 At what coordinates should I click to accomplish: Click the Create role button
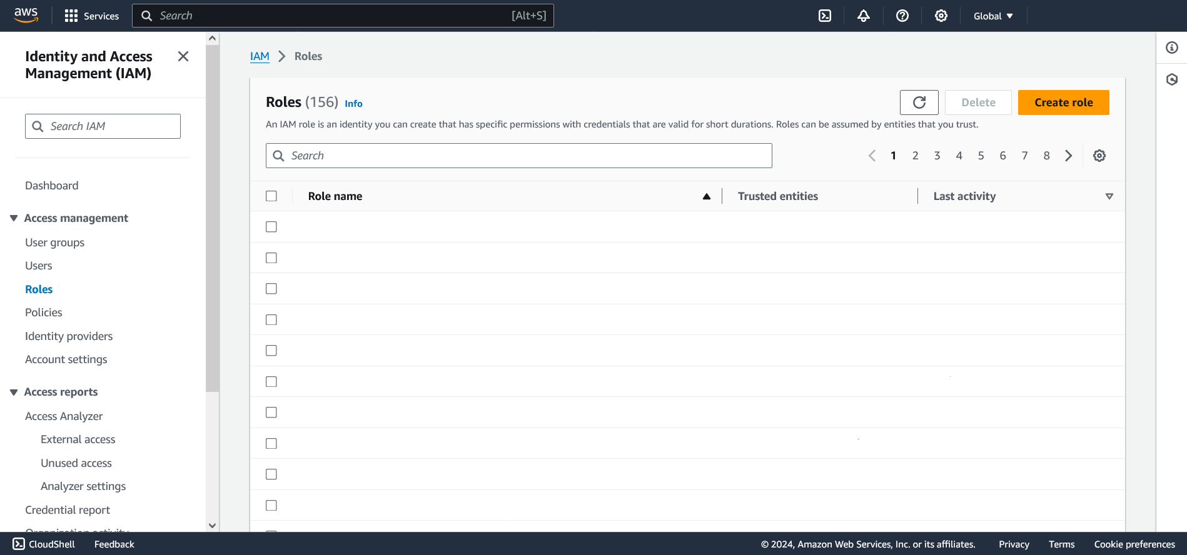1063,102
